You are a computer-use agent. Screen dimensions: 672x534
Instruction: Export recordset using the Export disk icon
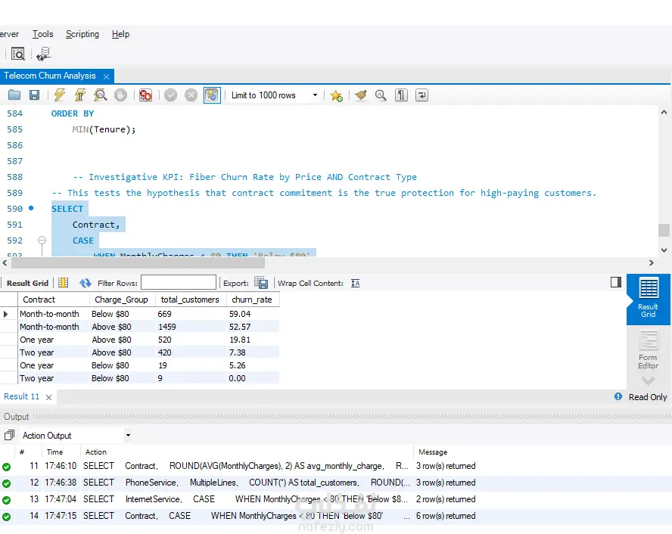tap(261, 283)
